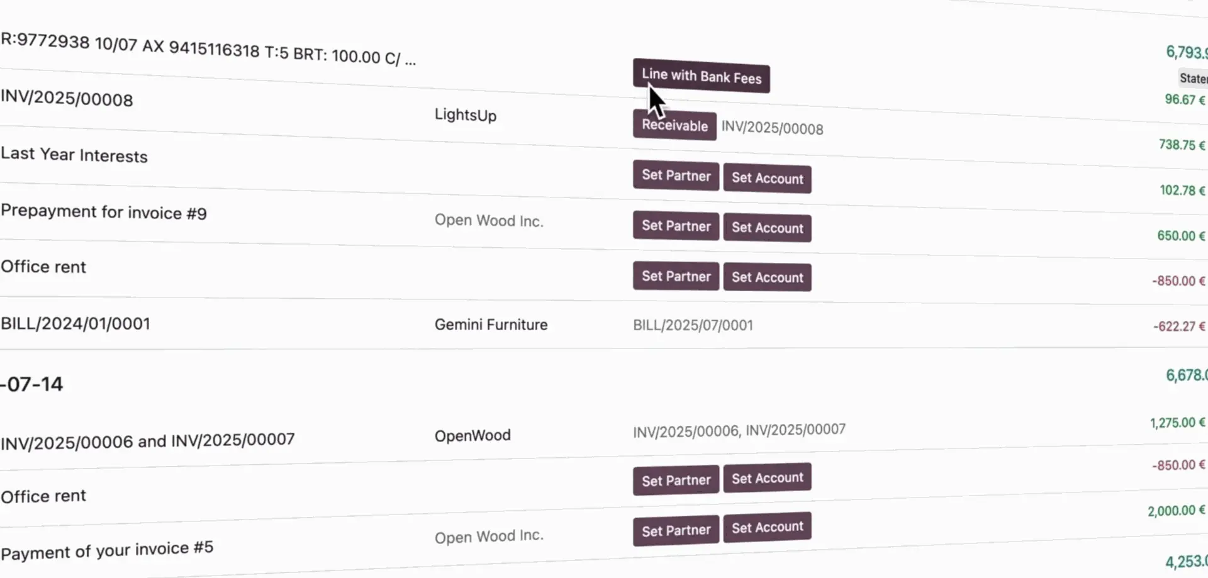The width and height of the screenshot is (1208, 578).
Task: Open INV/2025/00008 link beside Receivable button
Action: coord(772,128)
